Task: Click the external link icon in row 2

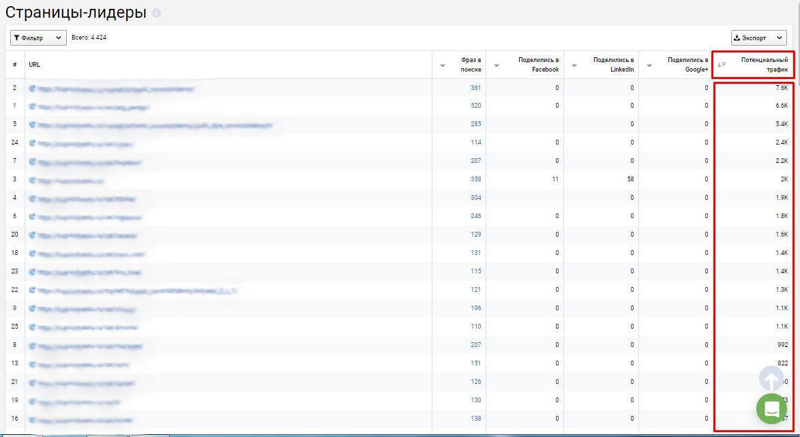Action: click(x=33, y=88)
